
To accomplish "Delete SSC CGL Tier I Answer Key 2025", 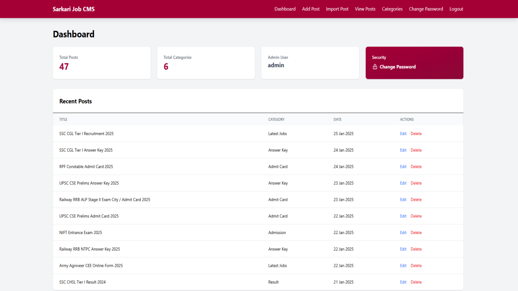I will tap(416, 150).
